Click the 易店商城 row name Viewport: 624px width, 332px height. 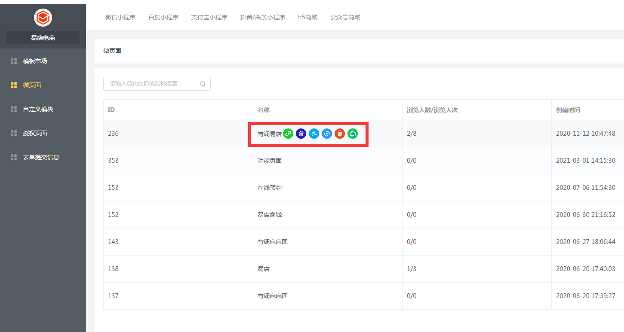coord(270,215)
